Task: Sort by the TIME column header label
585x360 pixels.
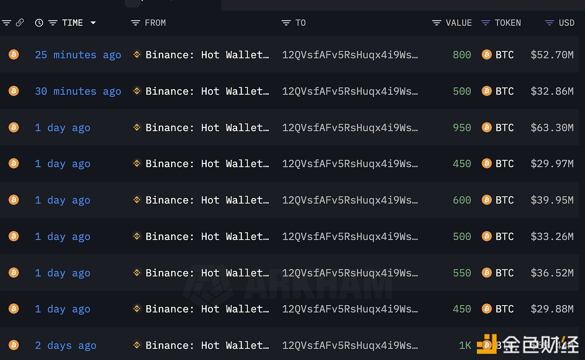Action: tap(72, 23)
